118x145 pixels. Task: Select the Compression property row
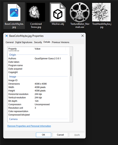tap(38, 104)
